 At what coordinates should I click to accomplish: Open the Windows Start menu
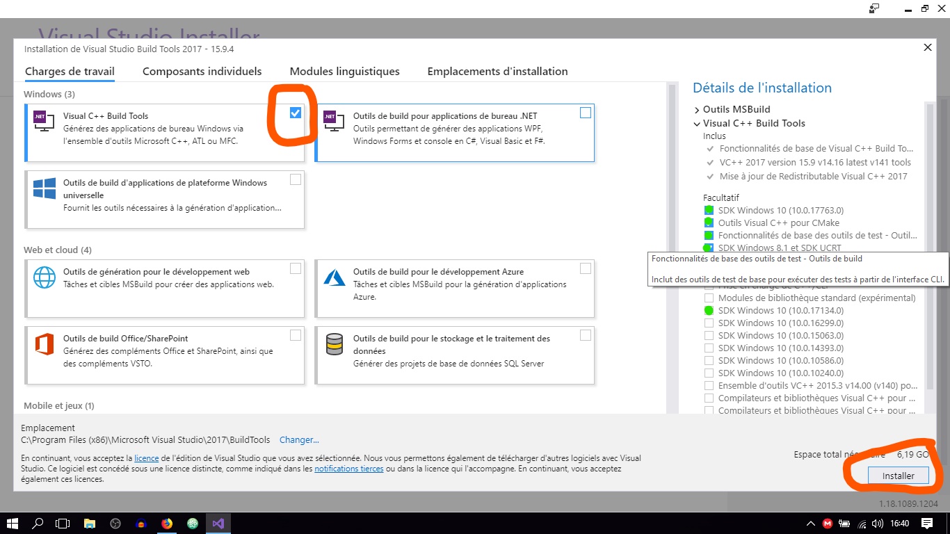pyautogui.click(x=13, y=523)
